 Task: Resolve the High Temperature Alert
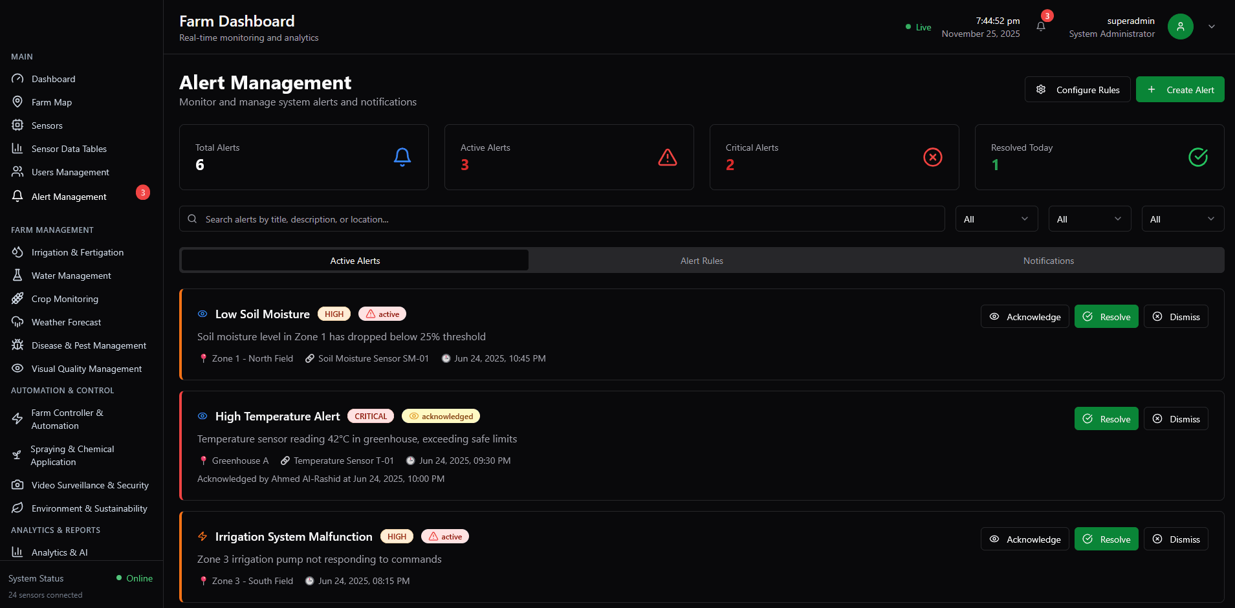click(1106, 418)
